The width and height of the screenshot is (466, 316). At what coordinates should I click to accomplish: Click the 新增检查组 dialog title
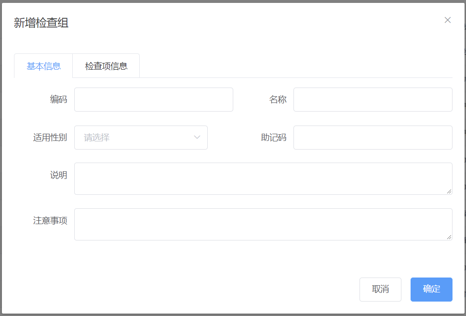[41, 23]
